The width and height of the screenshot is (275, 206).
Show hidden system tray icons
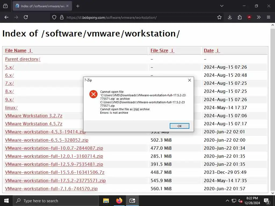point(227,201)
